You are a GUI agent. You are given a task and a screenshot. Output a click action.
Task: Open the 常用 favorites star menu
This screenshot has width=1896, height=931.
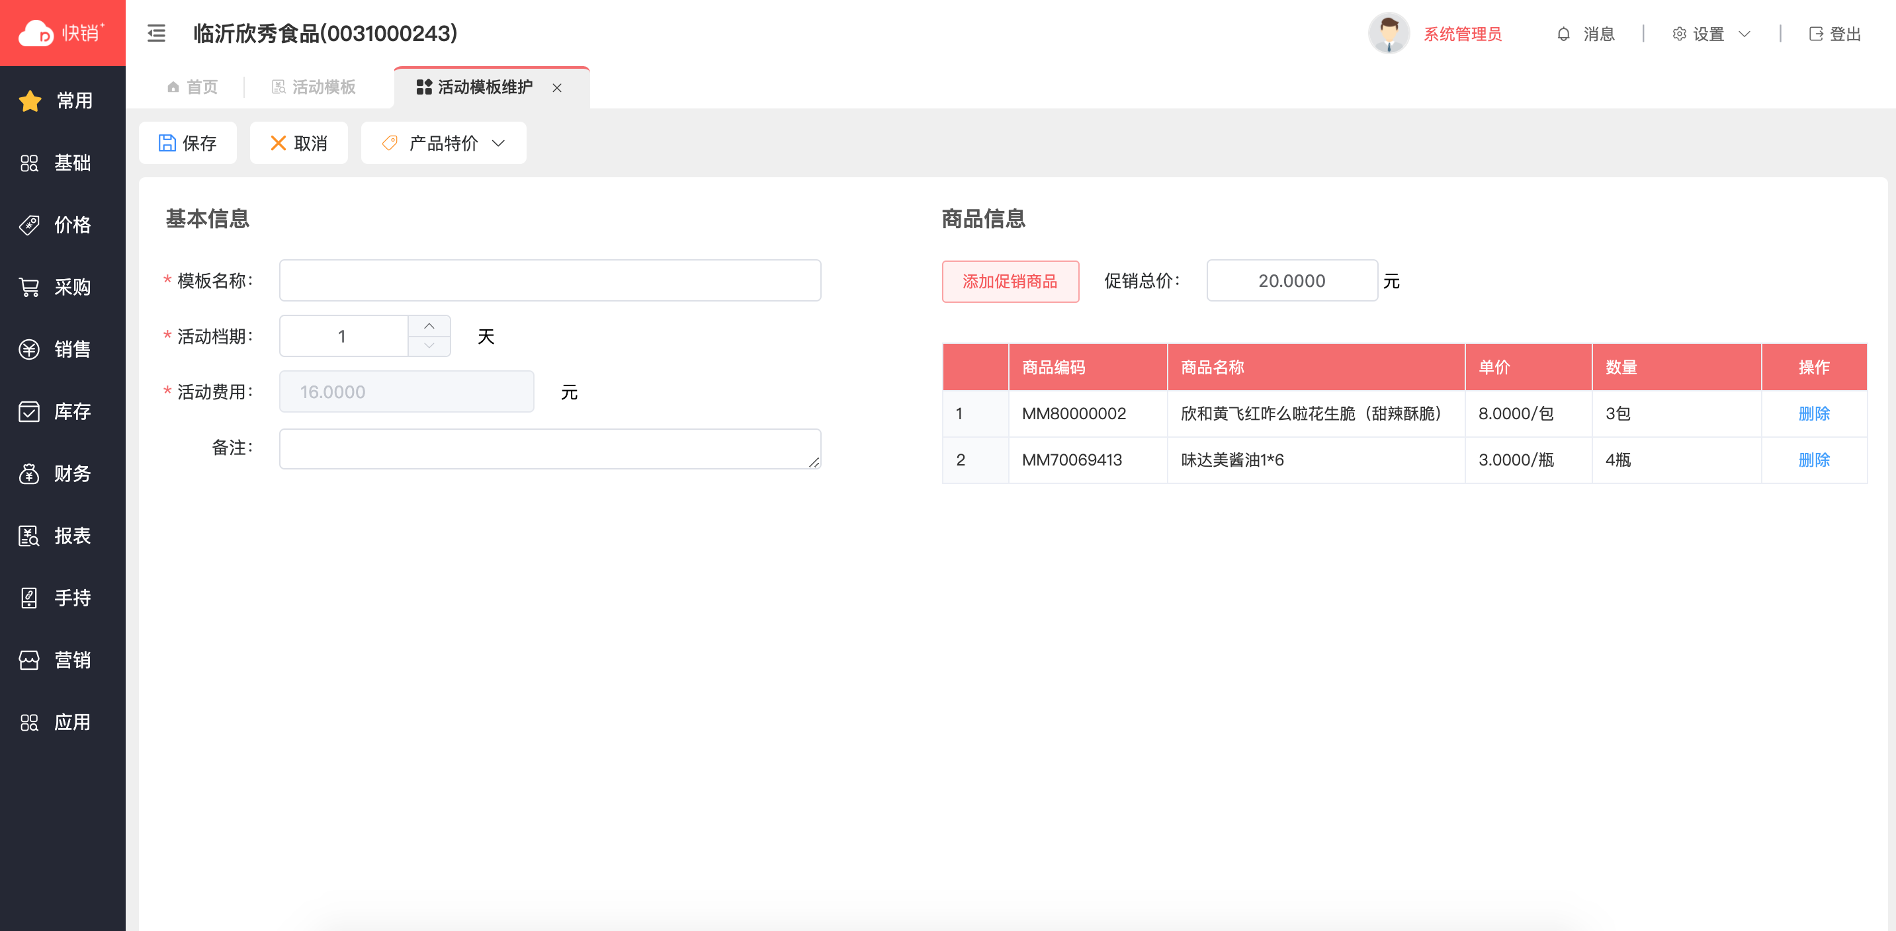[x=63, y=101]
